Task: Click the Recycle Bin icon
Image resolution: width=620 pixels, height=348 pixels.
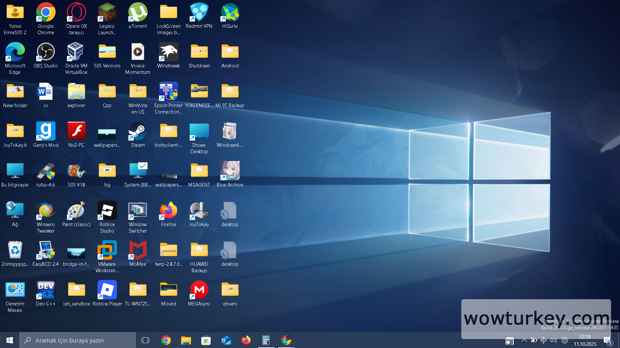Action: pos(15,251)
